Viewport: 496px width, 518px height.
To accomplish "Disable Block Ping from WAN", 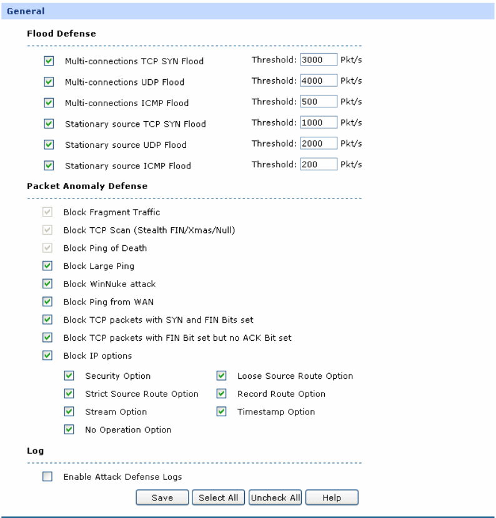I will pyautogui.click(x=47, y=302).
